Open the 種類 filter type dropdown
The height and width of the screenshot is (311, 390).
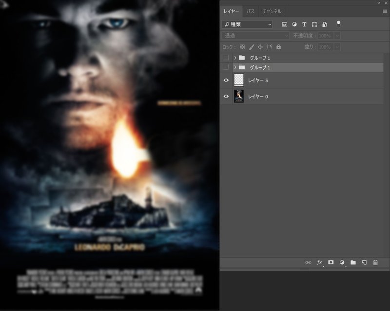pyautogui.click(x=248, y=24)
